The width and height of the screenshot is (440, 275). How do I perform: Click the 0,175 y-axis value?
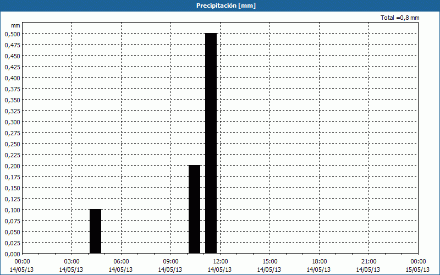[x=12, y=177]
